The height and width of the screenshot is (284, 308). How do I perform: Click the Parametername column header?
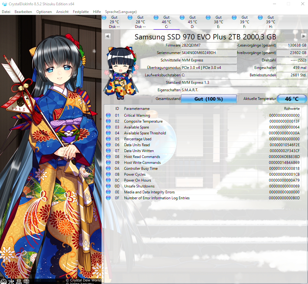tap(137, 109)
